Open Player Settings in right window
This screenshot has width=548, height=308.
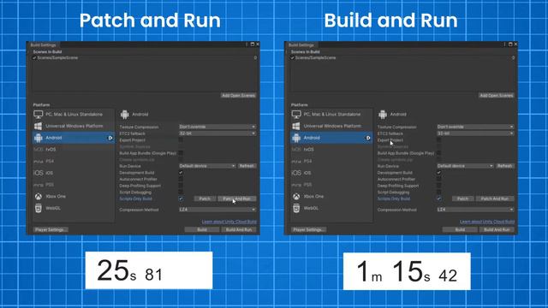point(308,230)
